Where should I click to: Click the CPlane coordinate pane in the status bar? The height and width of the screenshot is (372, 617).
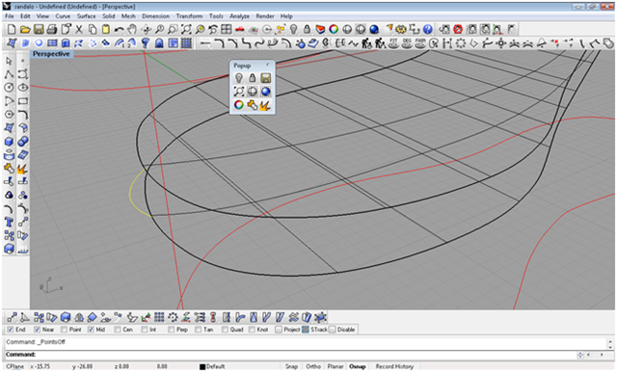tap(15, 366)
